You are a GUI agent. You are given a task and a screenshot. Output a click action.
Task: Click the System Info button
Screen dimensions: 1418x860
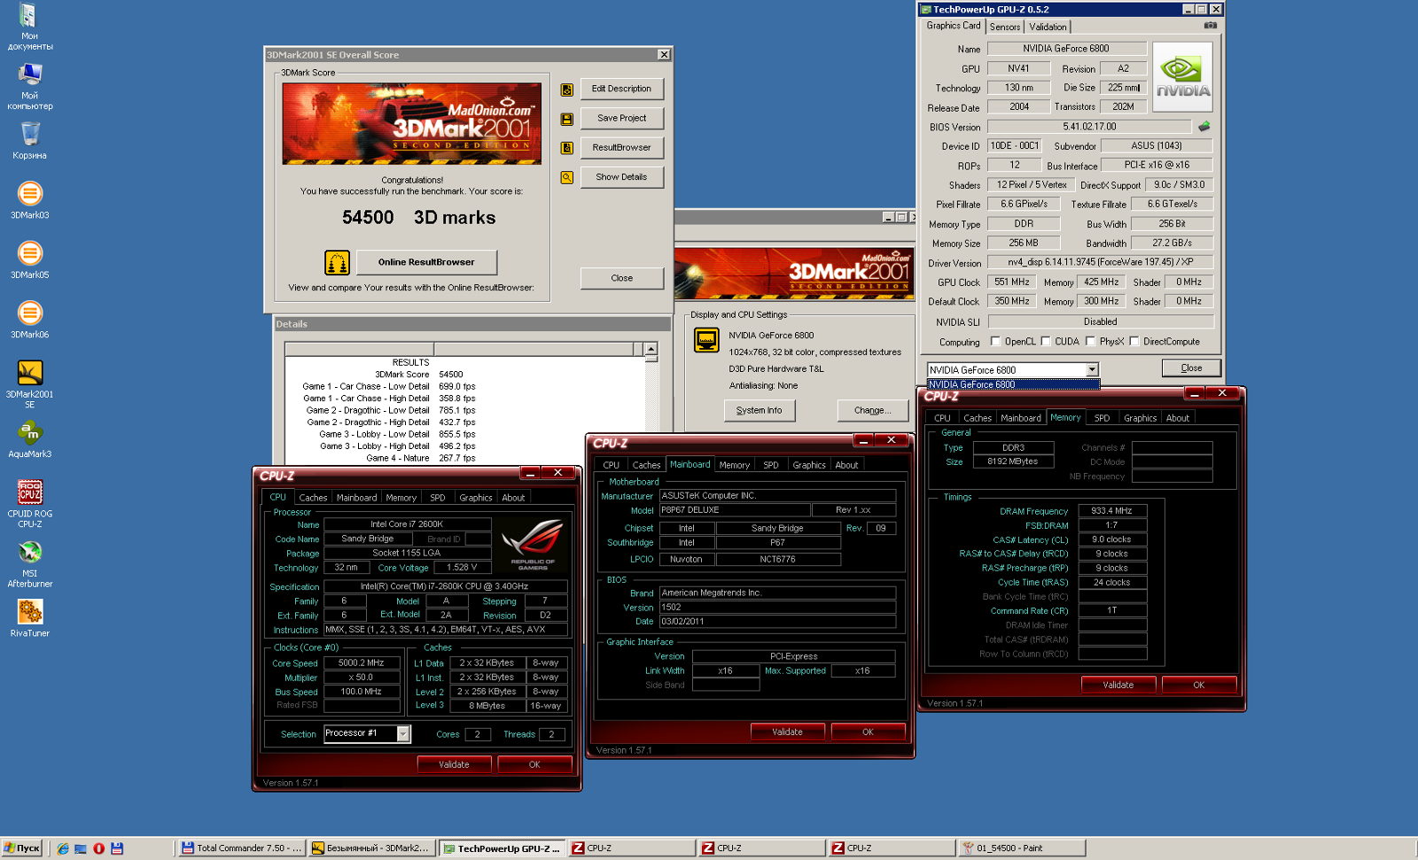tap(760, 410)
